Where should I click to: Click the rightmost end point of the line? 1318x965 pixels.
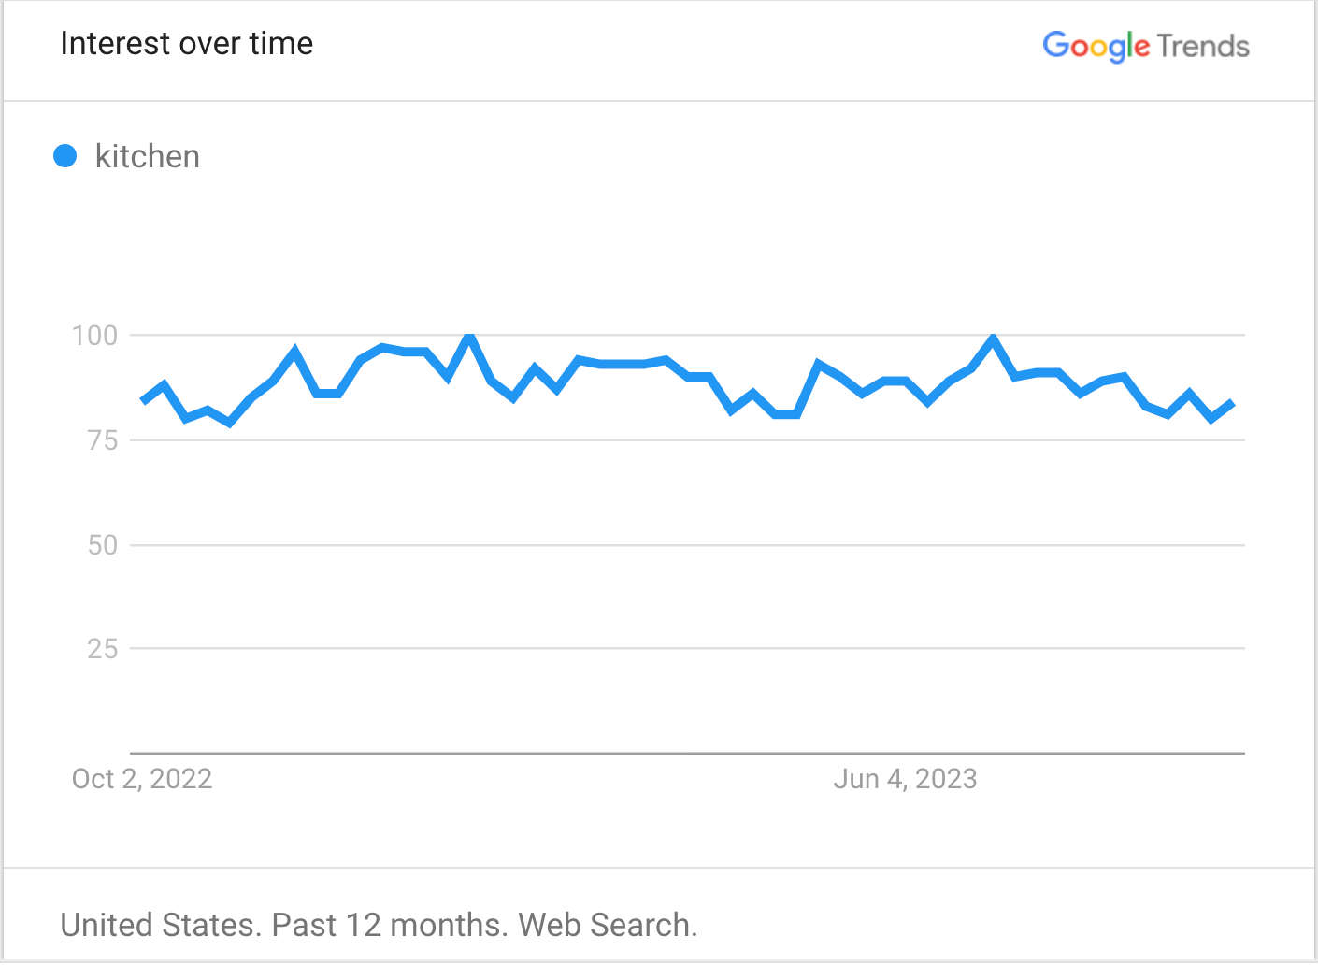click(x=1233, y=403)
